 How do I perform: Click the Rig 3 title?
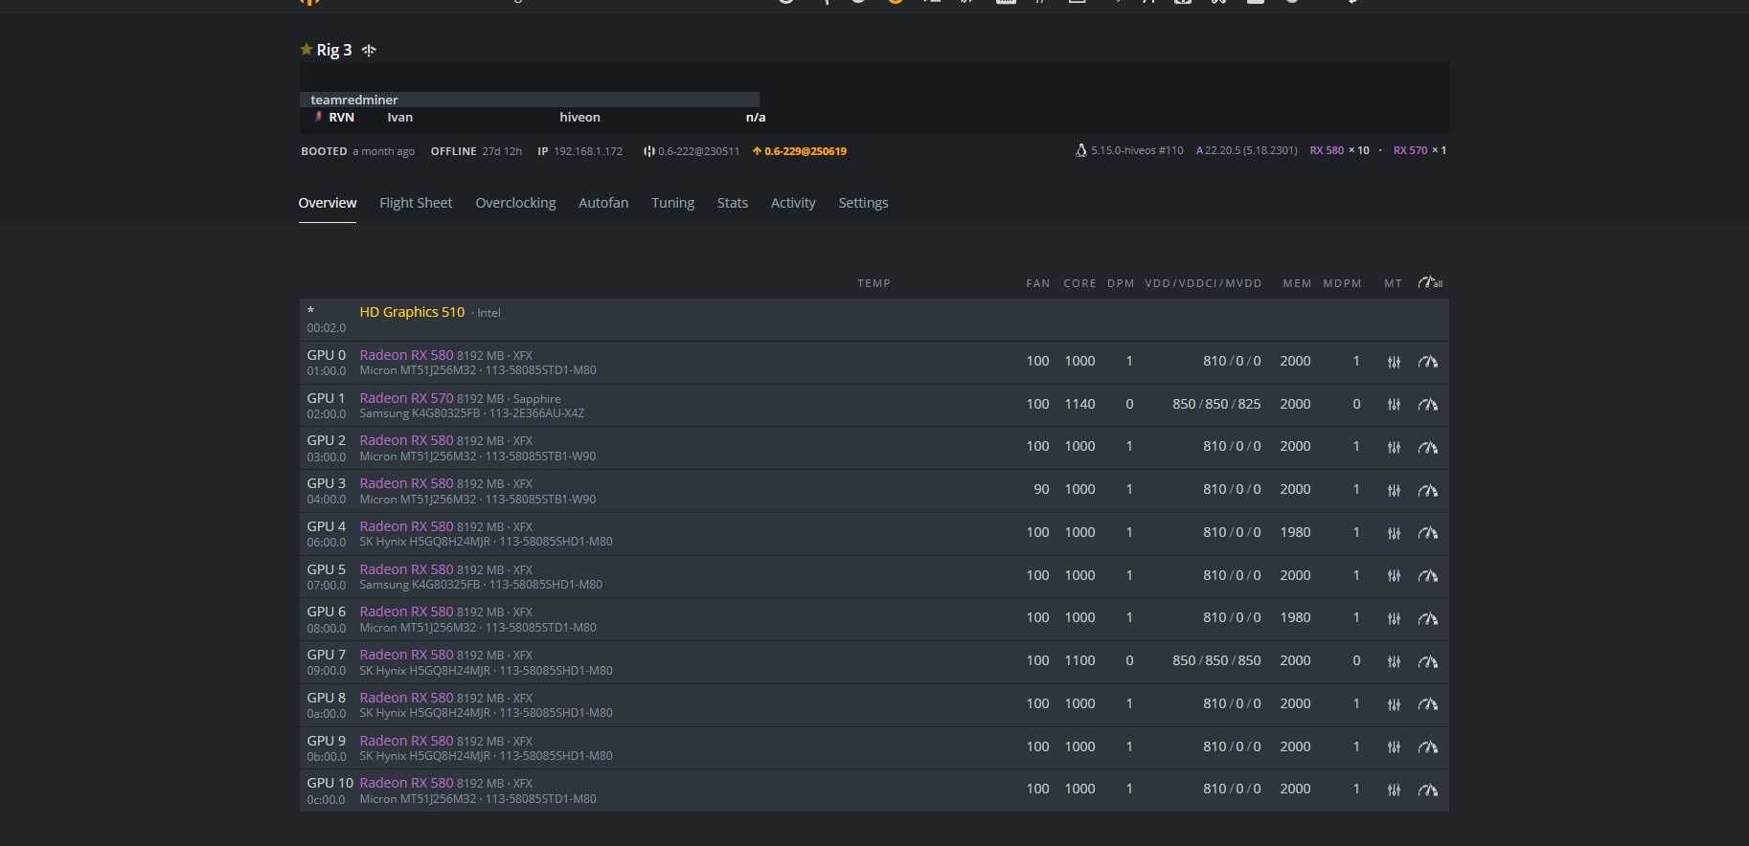click(334, 50)
